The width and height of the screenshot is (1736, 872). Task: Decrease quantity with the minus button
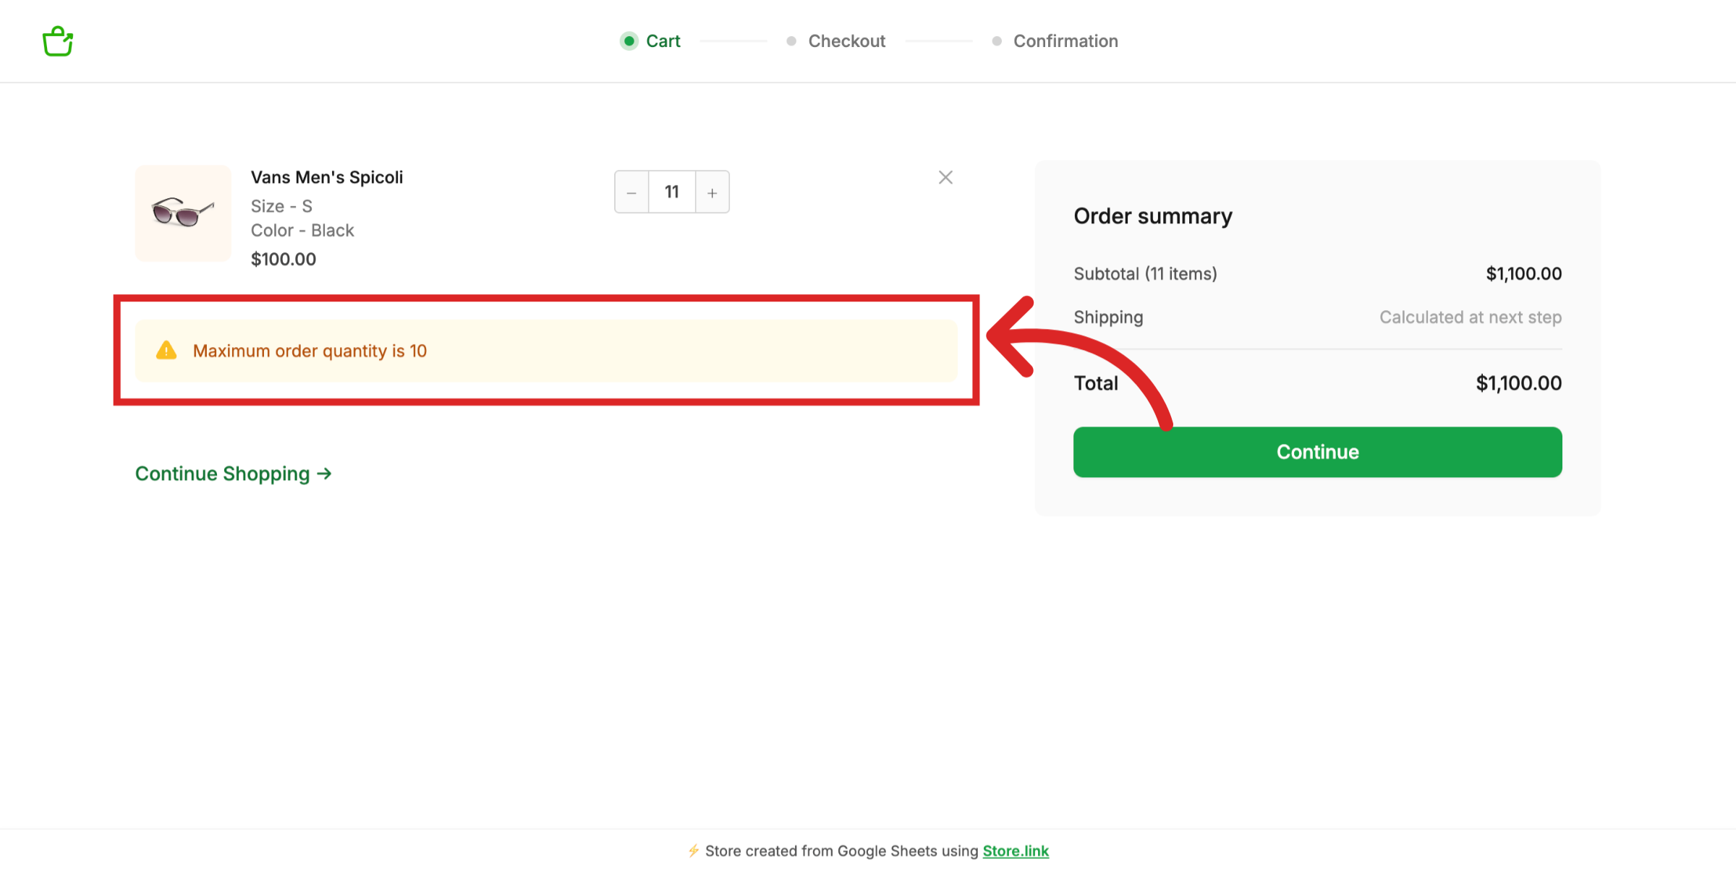(631, 192)
